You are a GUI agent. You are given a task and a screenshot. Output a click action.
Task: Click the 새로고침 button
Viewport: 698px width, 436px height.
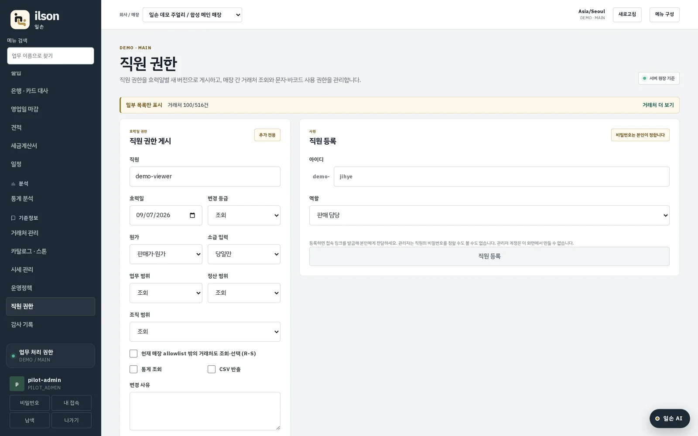[627, 15]
